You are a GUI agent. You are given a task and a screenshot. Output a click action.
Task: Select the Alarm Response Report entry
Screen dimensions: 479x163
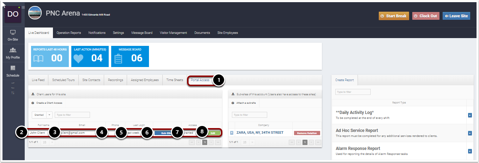358,149
